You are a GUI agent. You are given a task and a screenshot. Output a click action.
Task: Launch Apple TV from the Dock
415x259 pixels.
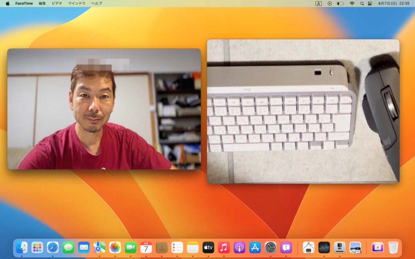[x=208, y=247]
